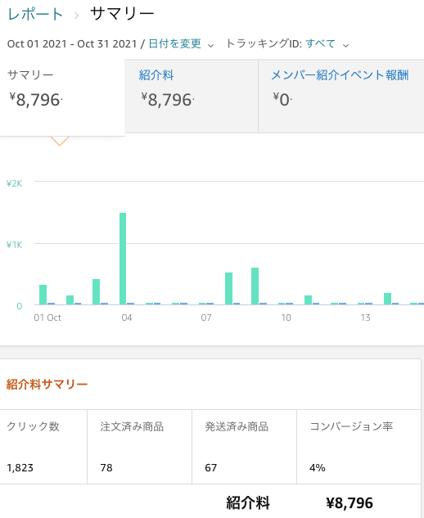The image size is (424, 518).
Task: Open the トラッキングID すべて dropdown
Action: click(x=320, y=43)
